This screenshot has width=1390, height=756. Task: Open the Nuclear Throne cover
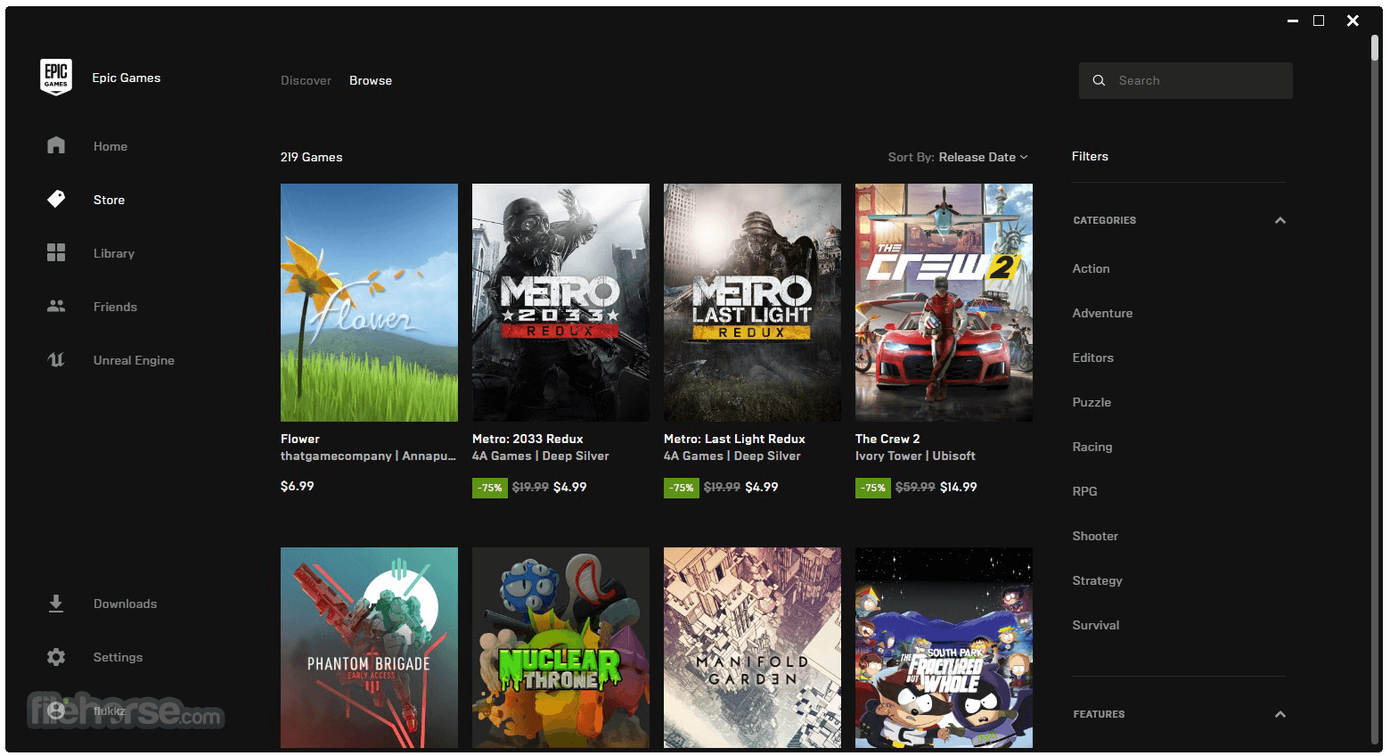tap(560, 647)
